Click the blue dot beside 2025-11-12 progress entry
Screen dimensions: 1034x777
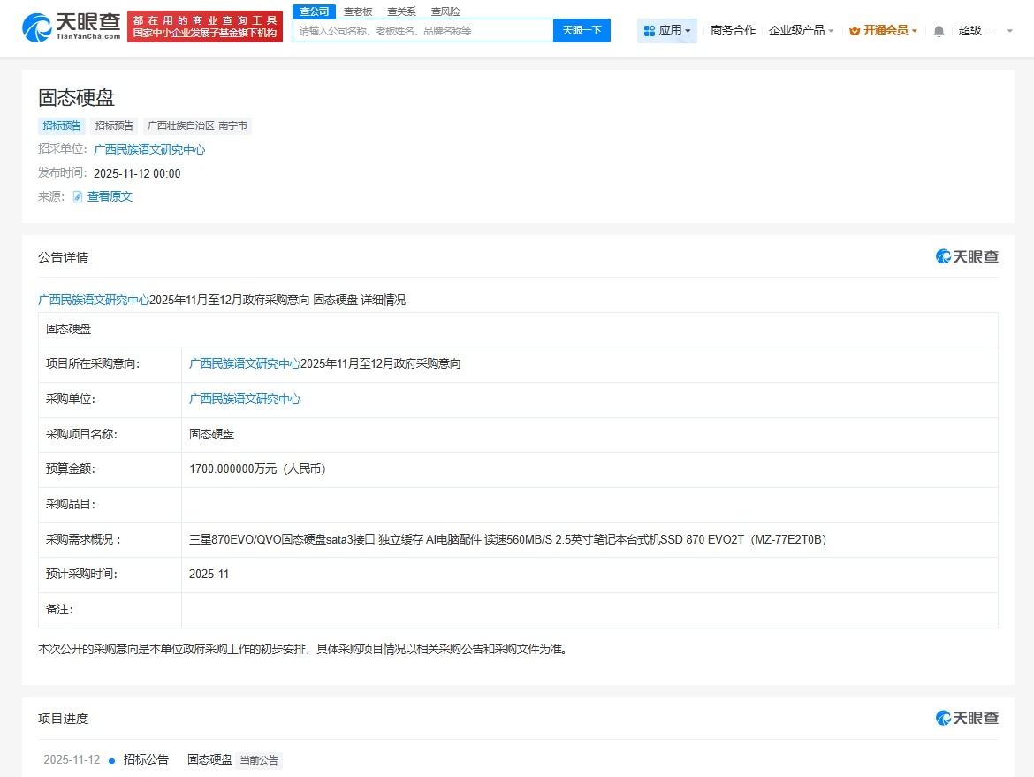pyautogui.click(x=110, y=759)
